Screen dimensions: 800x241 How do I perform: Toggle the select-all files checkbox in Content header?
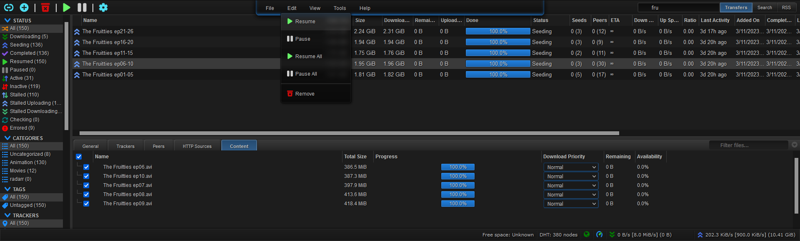(x=79, y=157)
